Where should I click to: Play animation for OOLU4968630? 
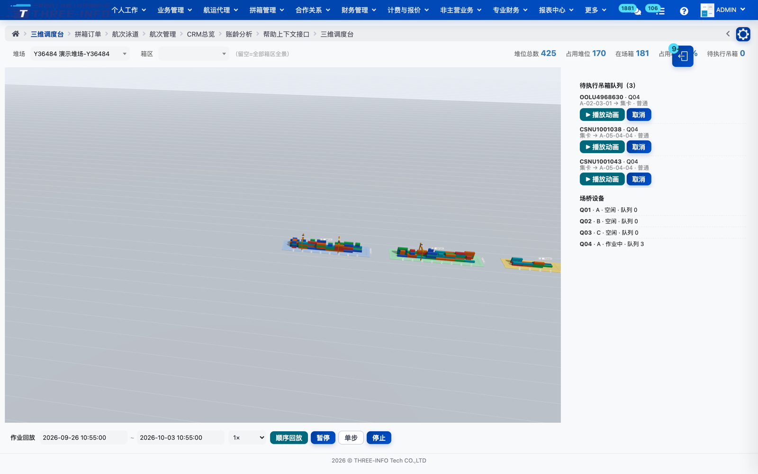click(602, 115)
